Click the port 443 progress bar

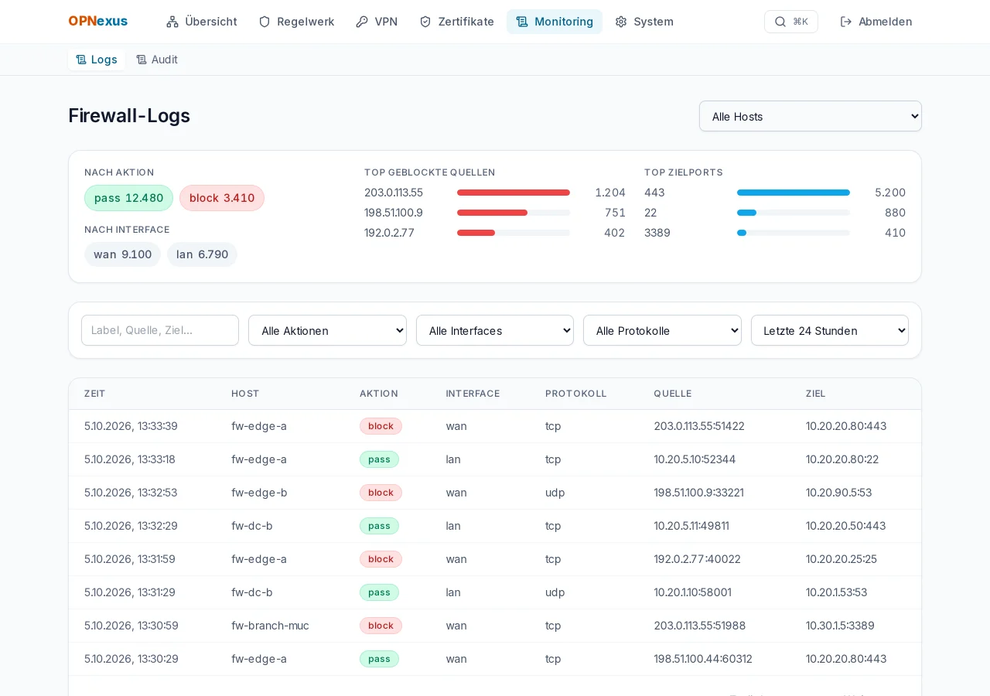[x=794, y=193]
